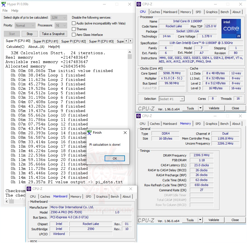Click the DRAM Frequency value 2399.5 MHz

(x=201, y=155)
